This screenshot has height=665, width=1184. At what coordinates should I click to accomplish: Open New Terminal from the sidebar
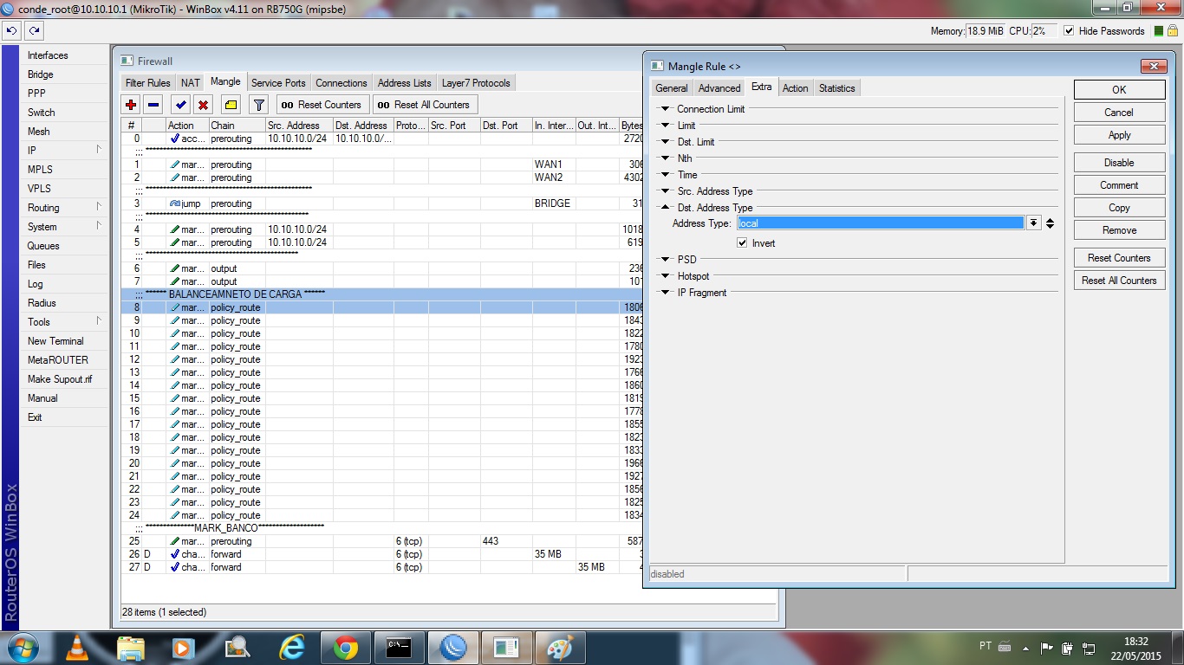(62, 341)
